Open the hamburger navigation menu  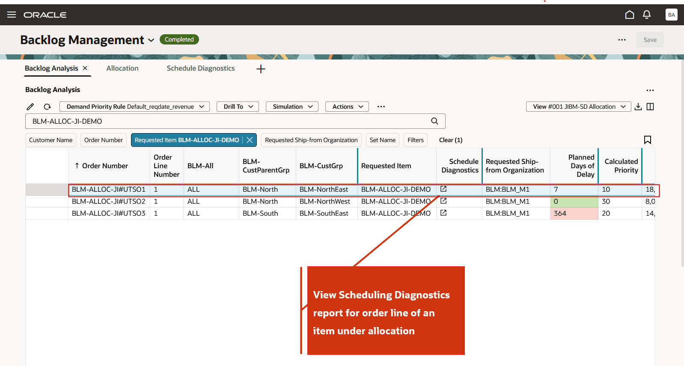pos(12,15)
